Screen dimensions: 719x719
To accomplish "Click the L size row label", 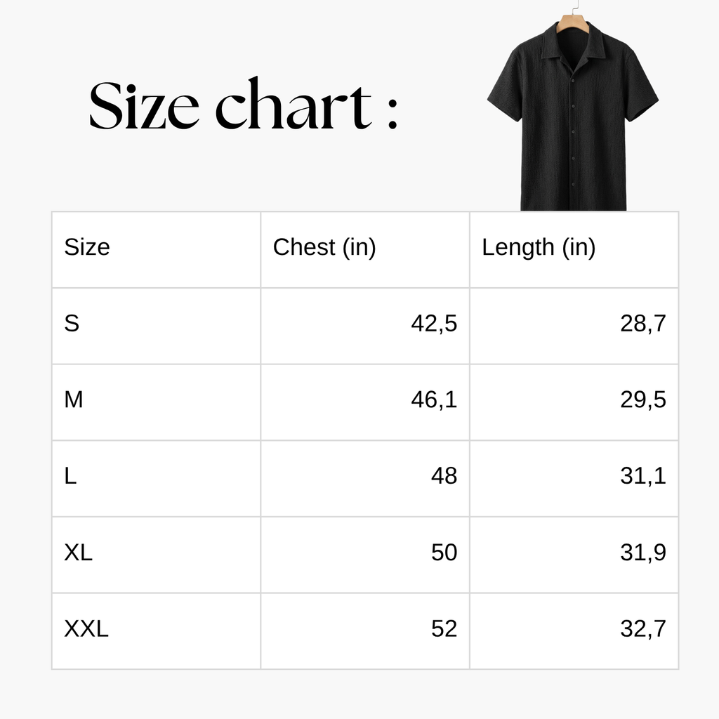I will pos(70,475).
